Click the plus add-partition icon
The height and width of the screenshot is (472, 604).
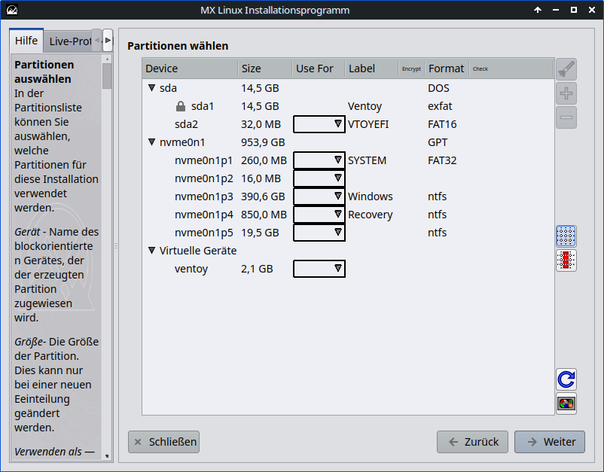pyautogui.click(x=566, y=93)
